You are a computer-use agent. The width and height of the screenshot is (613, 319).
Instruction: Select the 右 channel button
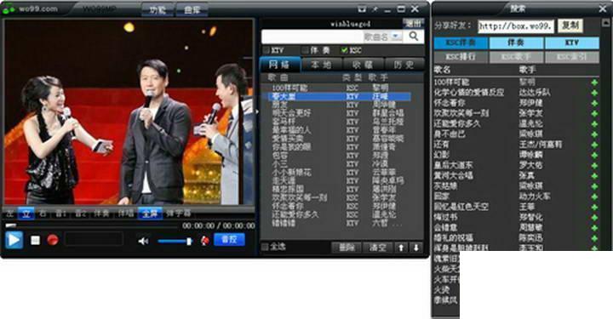(x=43, y=214)
